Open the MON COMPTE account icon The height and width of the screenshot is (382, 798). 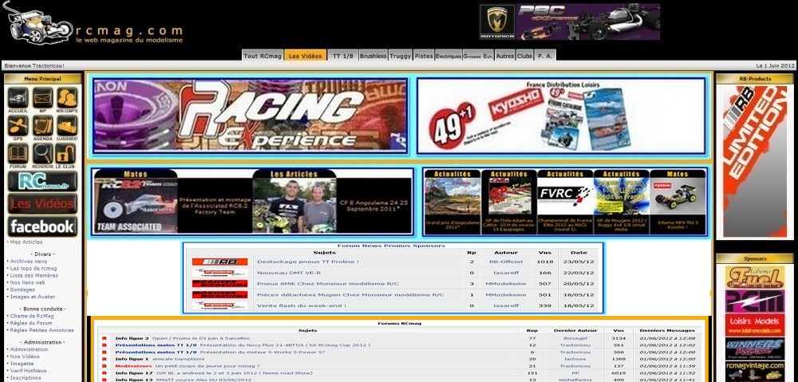click(x=67, y=99)
